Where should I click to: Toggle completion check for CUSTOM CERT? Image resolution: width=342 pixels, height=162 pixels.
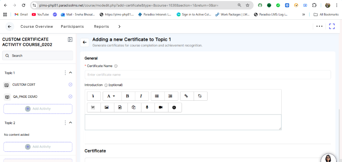click(70, 85)
